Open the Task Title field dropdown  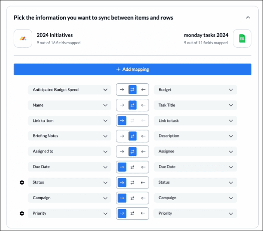(195, 105)
